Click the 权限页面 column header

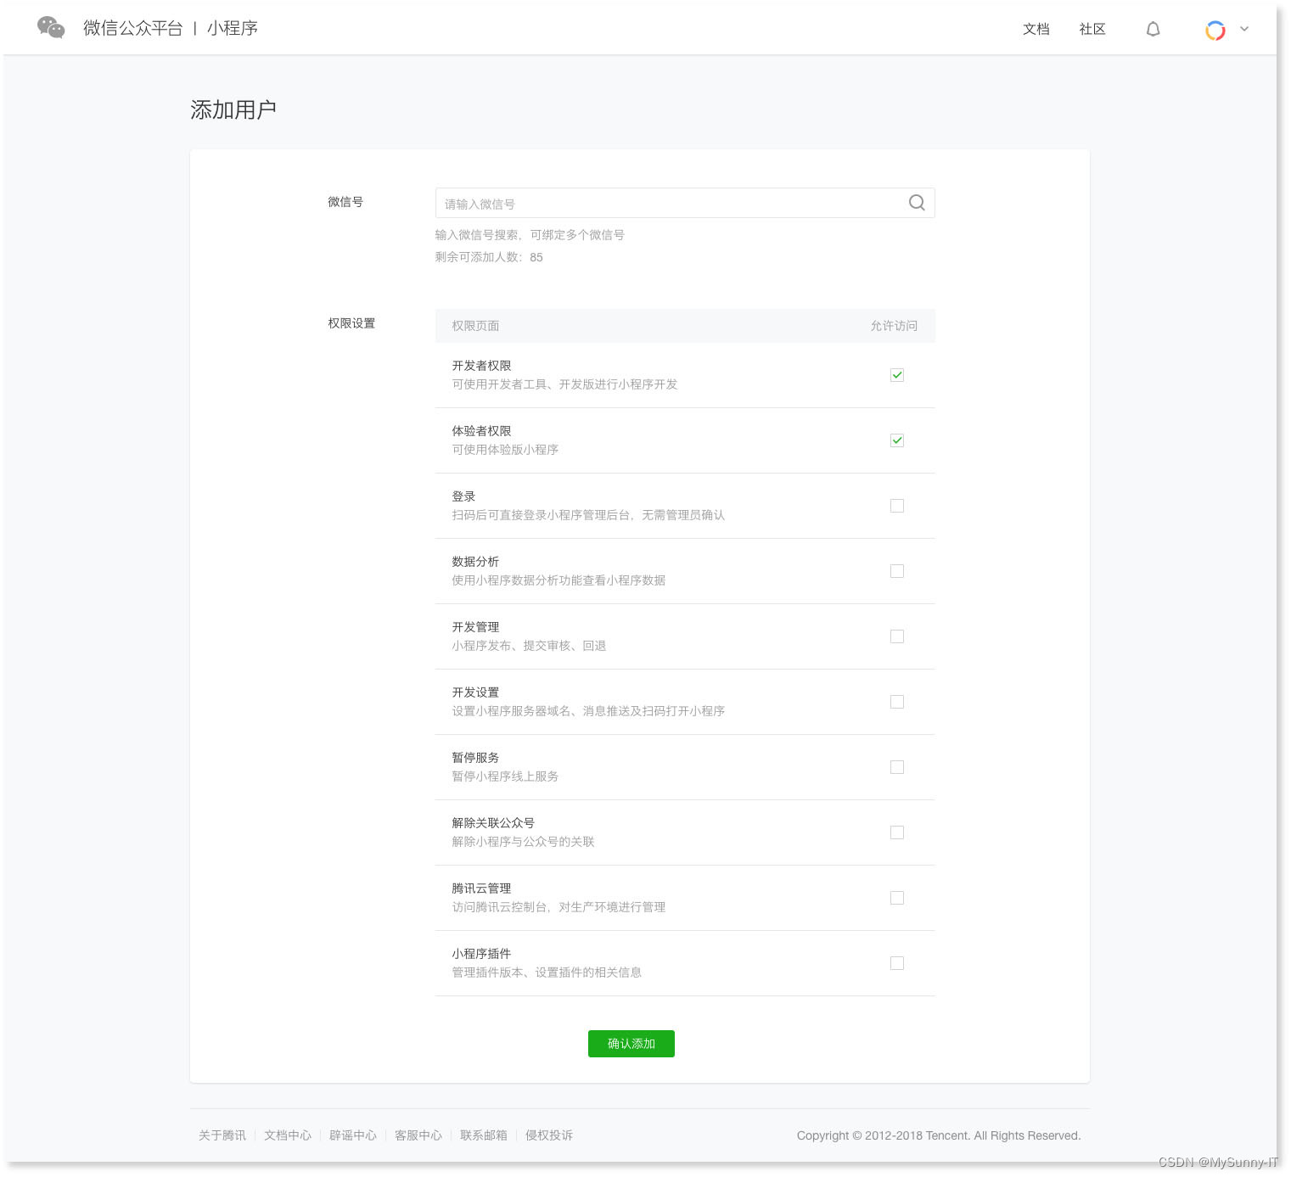475,326
